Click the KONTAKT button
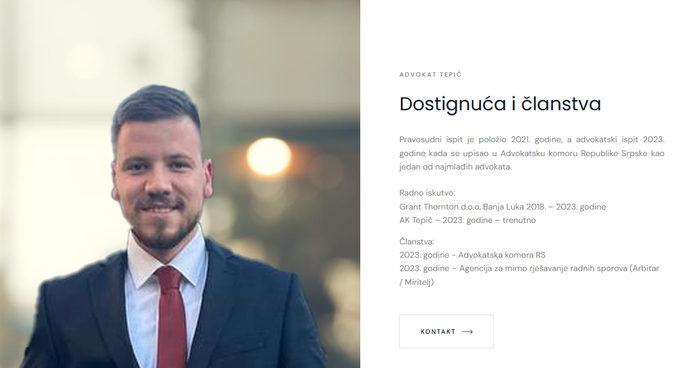Screen dimensions: 688x368 click(446, 331)
